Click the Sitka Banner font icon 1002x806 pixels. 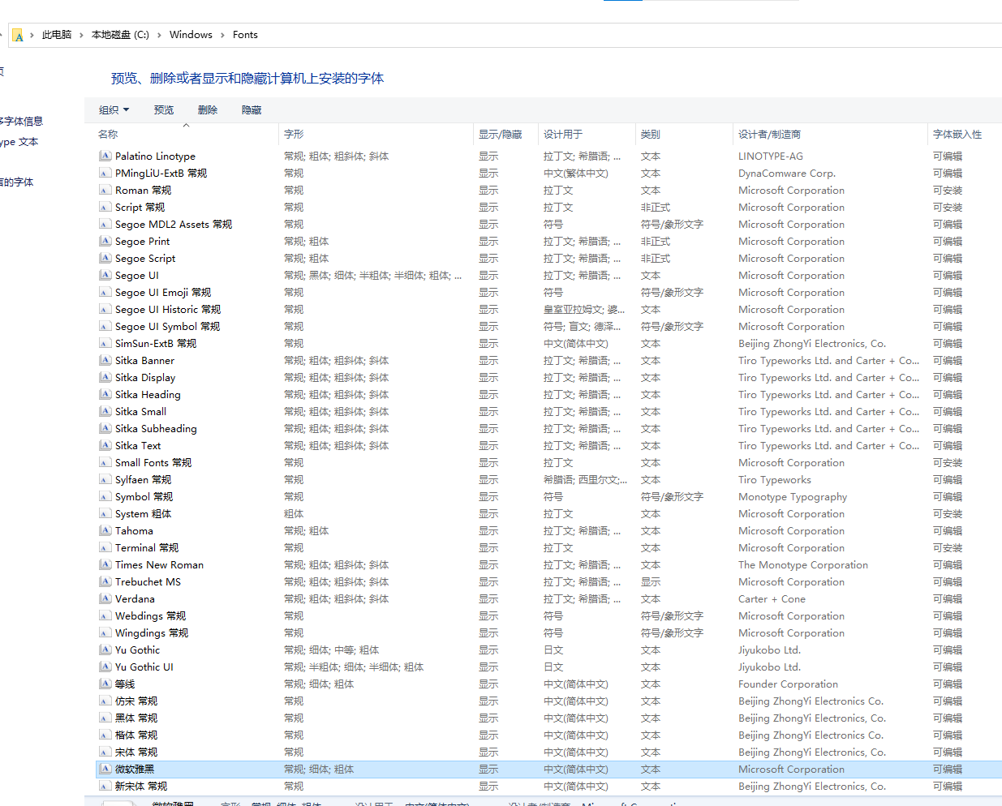[105, 360]
